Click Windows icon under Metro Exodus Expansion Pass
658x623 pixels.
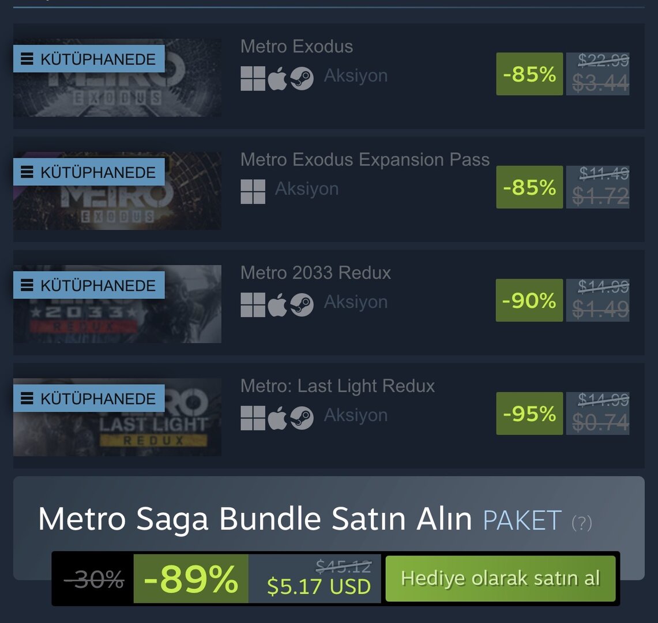coord(253,192)
